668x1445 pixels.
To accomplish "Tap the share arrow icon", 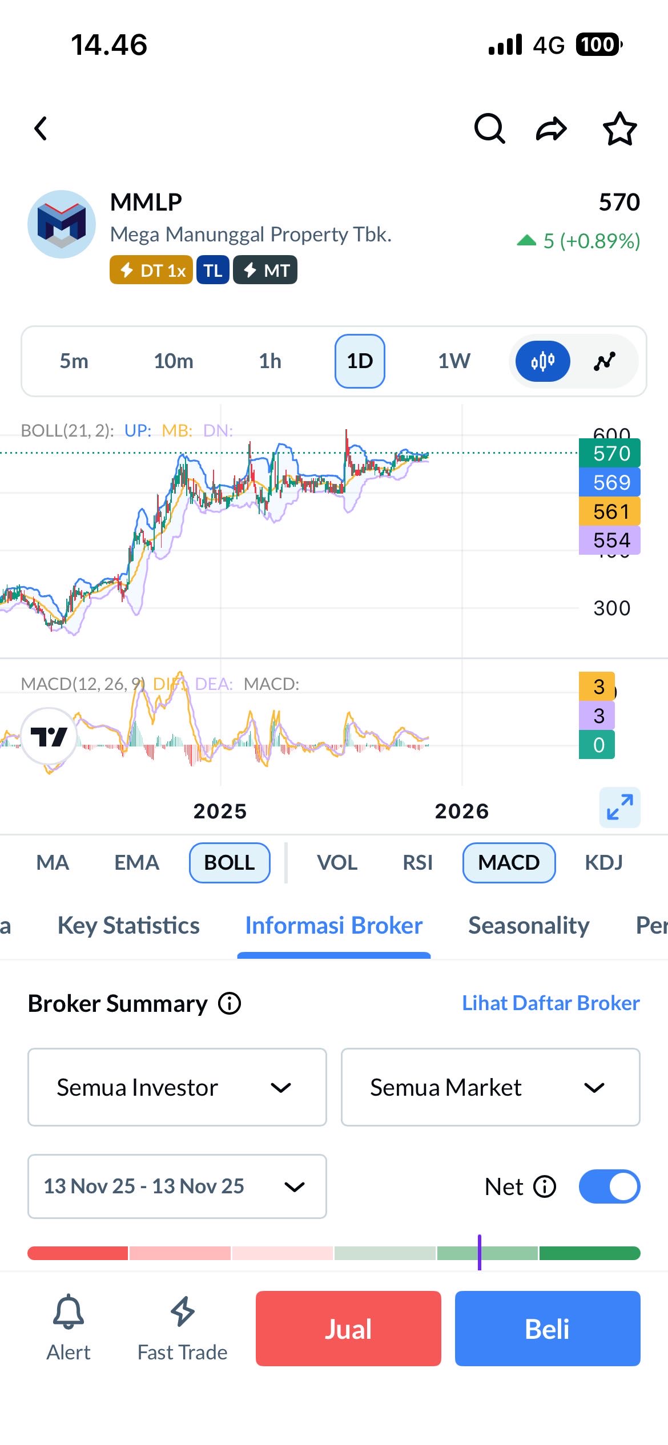I will (x=551, y=129).
